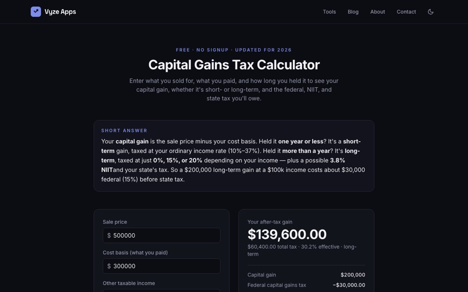Screen dimensions: 468x292
Task: Click the Federal capital gains tax amount
Action: 349,285
